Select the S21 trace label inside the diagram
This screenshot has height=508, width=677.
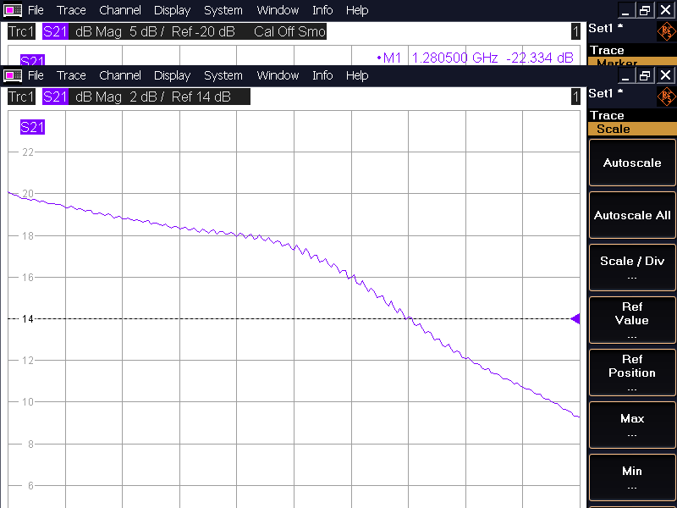tap(32, 128)
